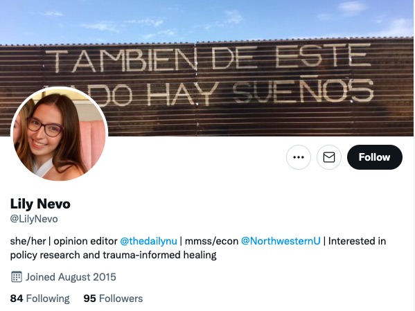Open the three-dot more options menu
Viewport: 415px width, 311px height.
click(x=299, y=157)
